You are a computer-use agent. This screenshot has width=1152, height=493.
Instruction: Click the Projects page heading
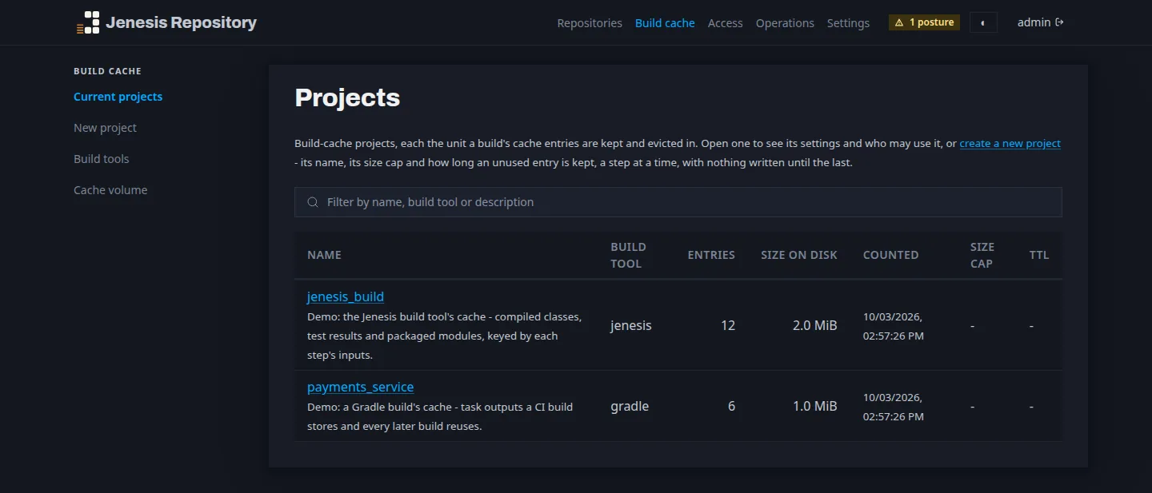point(347,97)
